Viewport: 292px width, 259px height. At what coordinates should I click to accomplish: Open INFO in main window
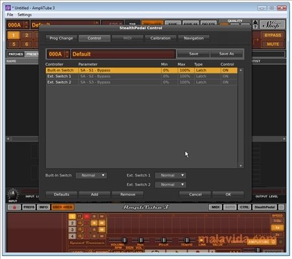(43, 207)
